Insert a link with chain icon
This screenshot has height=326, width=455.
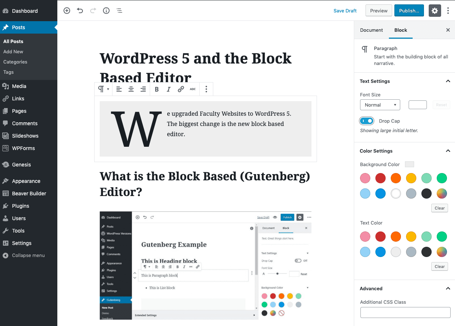pyautogui.click(x=181, y=89)
